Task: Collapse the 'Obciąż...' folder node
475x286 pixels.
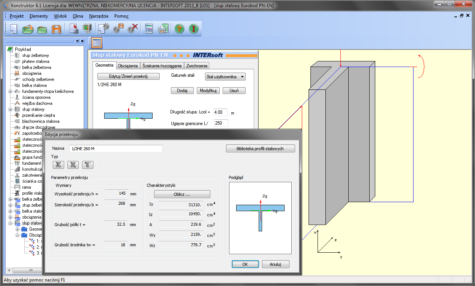Action: (x=17, y=235)
